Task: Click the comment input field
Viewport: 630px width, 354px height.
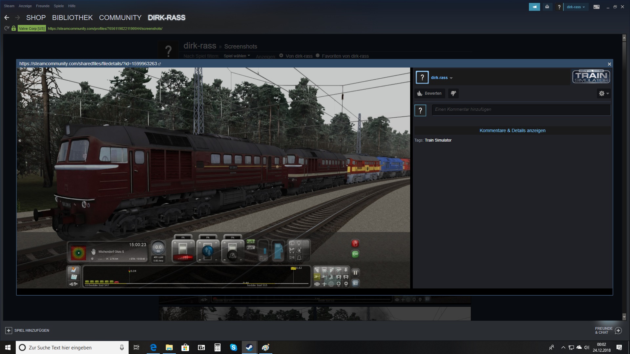Action: coord(521,109)
